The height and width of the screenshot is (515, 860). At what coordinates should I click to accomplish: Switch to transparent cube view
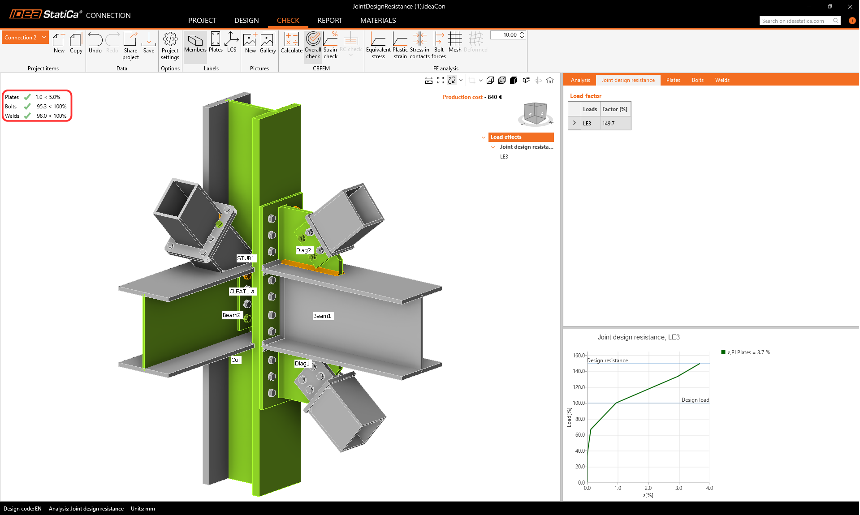502,80
